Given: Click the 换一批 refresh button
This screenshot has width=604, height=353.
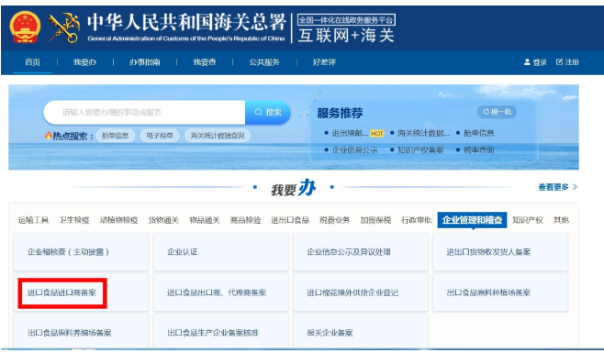Looking at the screenshot, I should click(497, 112).
